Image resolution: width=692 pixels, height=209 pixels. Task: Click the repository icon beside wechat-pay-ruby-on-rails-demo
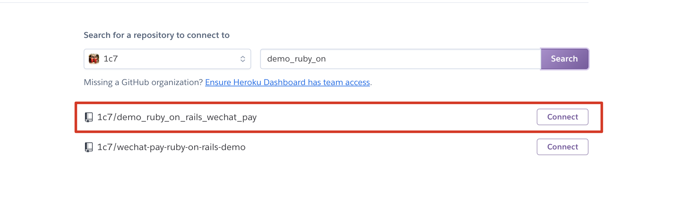[x=89, y=147]
